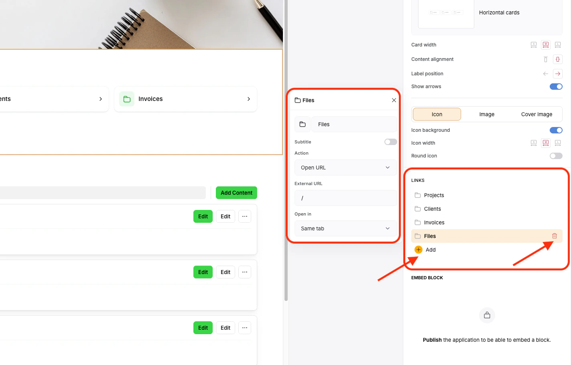Viewport: 571px width, 365px height.
Task: Select small card width icon
Action: point(534,45)
